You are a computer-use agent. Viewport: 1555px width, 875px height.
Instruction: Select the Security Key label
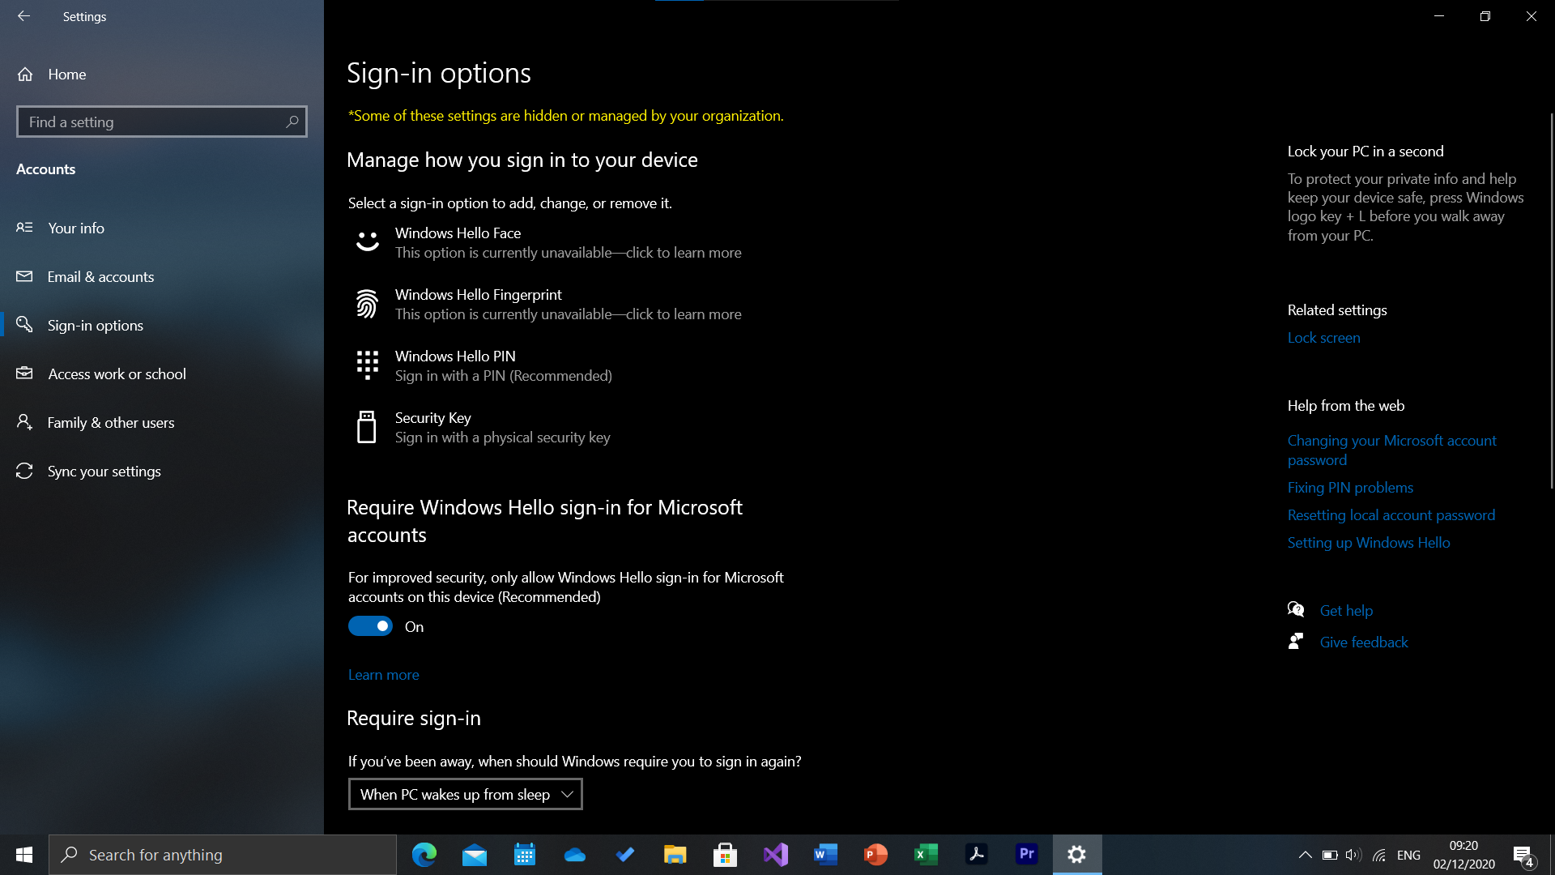coord(432,417)
